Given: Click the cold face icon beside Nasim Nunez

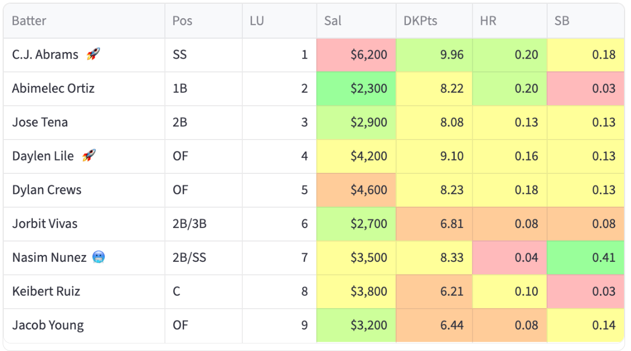Looking at the screenshot, I should click(x=98, y=257).
